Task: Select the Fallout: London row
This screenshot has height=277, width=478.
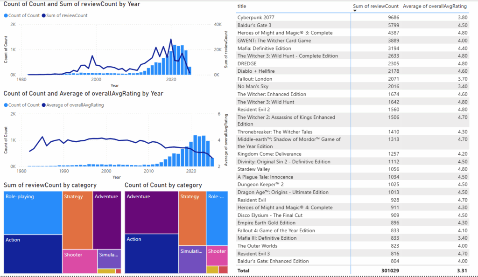Action: pos(352,79)
